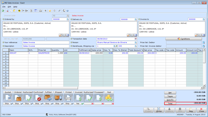This screenshot has height=117, width=208.
Task: Toggle the Skip button under Quoted
Action: click(x=7, y=104)
